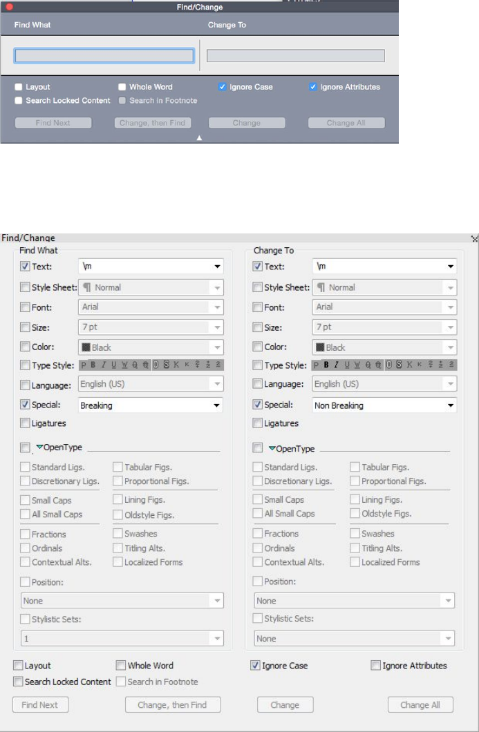Select Italic type style in Change To
The image size is (479, 732).
[x=336, y=365]
